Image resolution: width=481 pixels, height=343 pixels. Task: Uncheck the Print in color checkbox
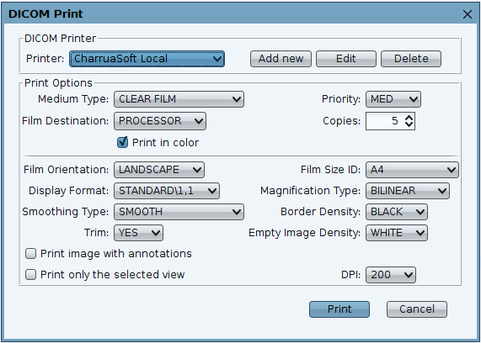(x=123, y=142)
